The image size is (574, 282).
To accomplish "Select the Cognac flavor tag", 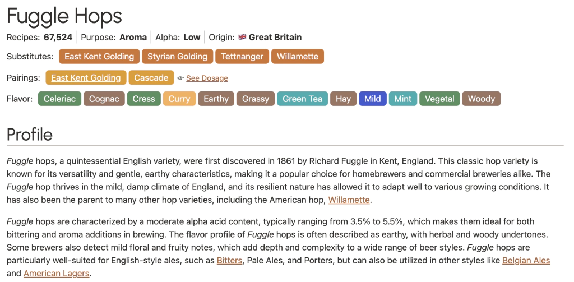I will point(104,99).
